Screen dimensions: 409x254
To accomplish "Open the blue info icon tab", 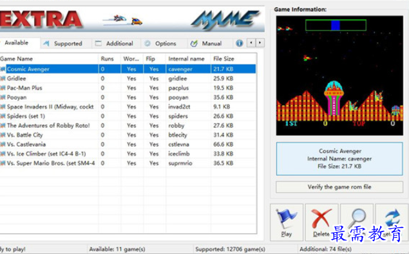I will tap(239, 43).
